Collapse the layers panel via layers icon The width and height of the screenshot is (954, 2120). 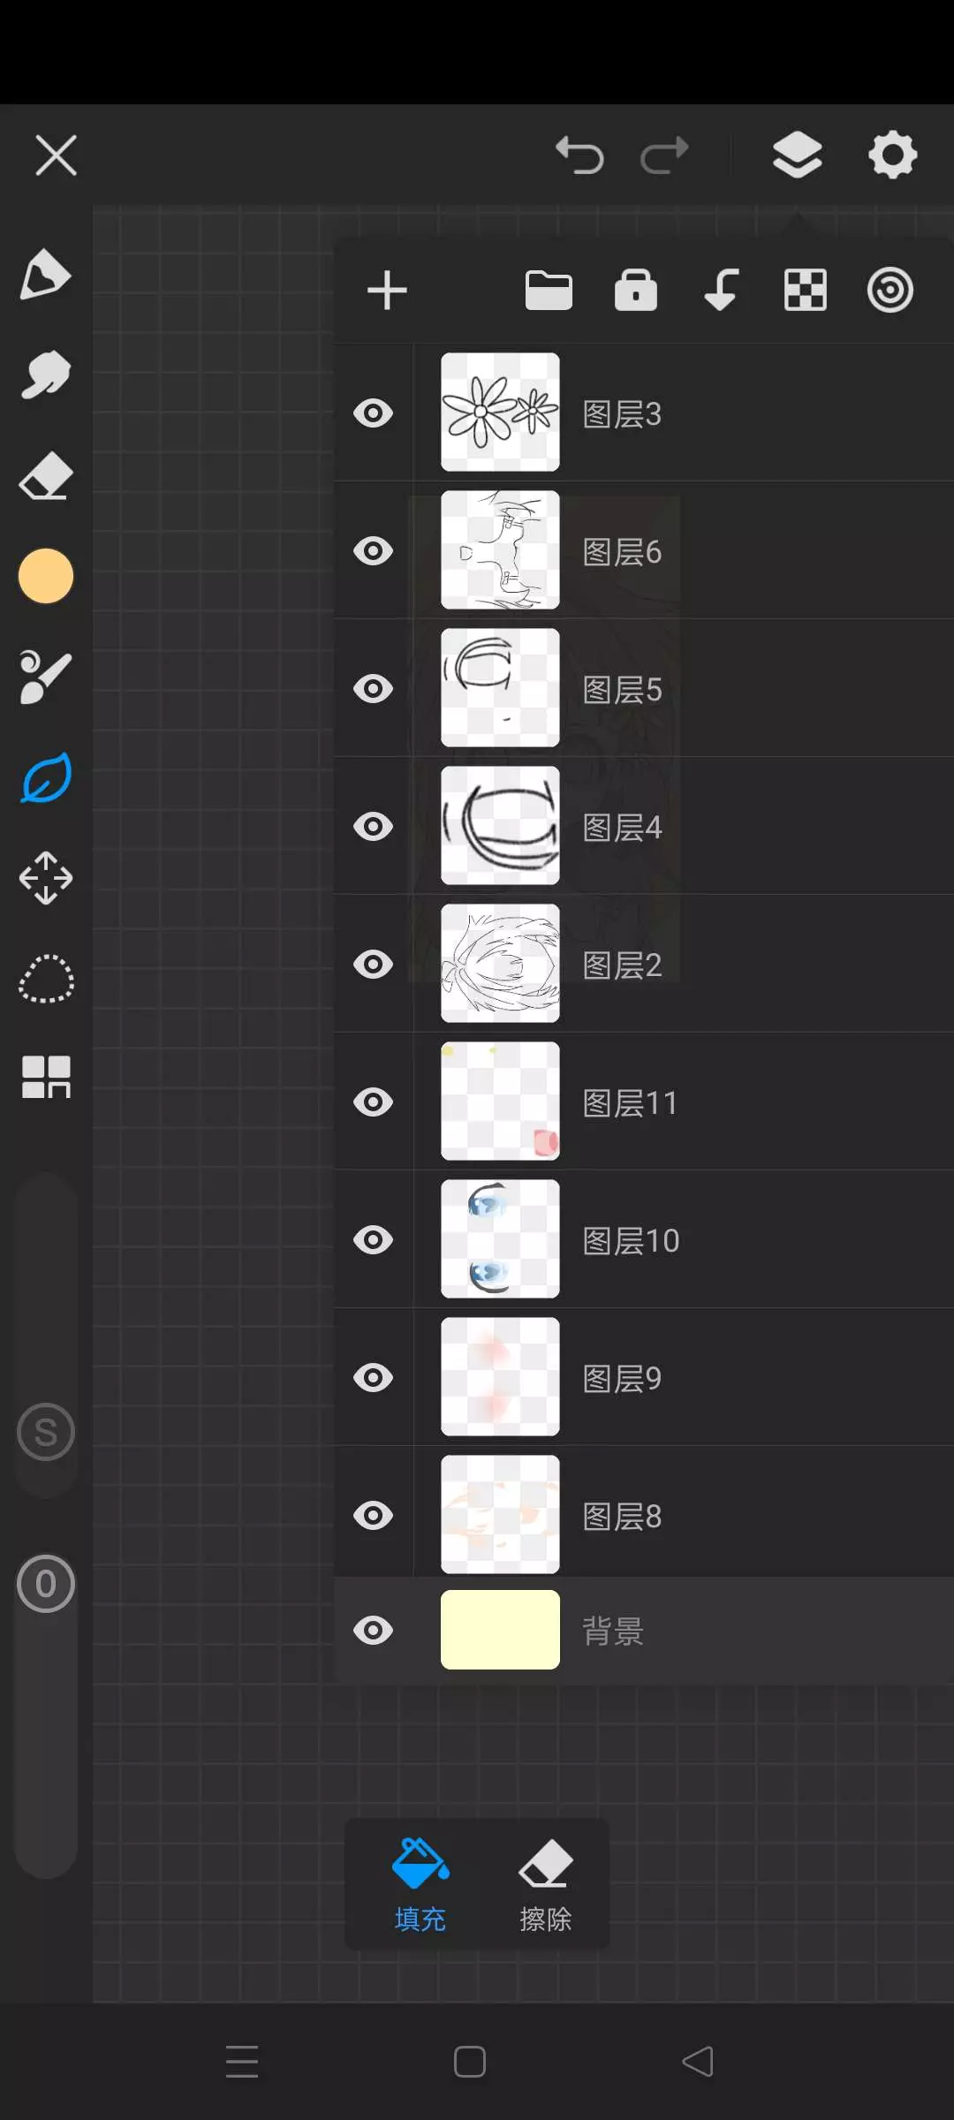pyautogui.click(x=797, y=155)
